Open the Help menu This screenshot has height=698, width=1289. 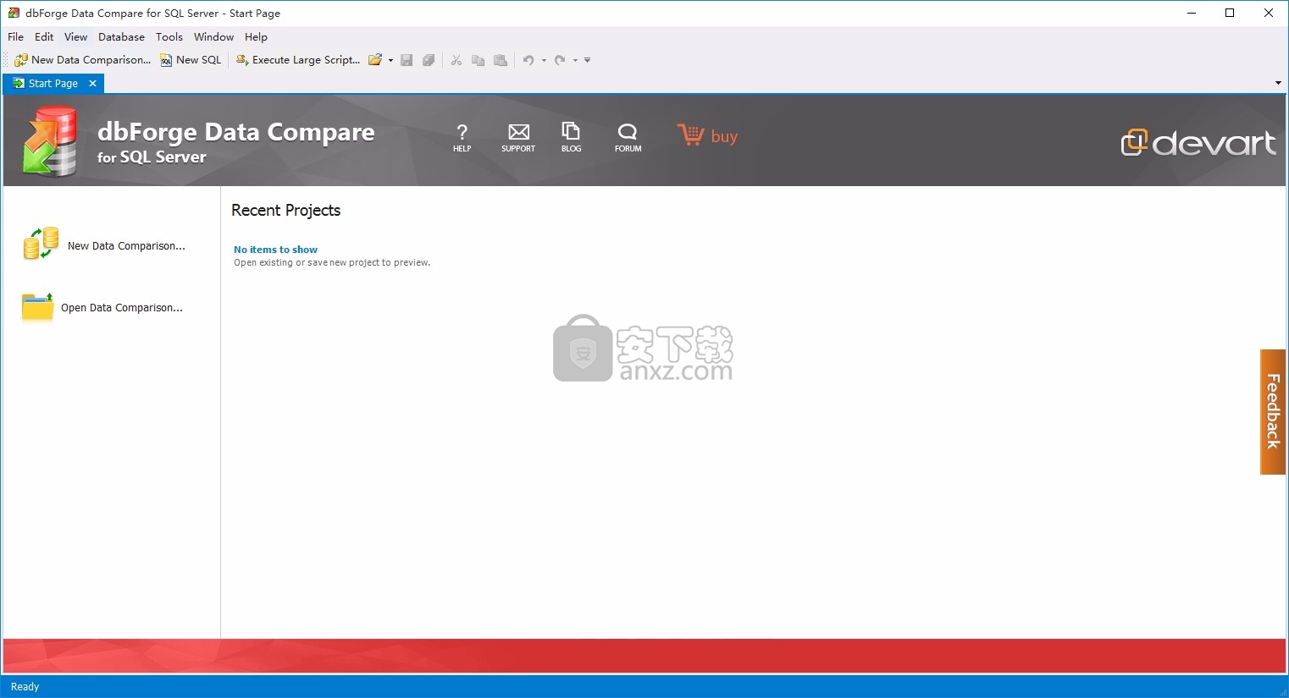[256, 37]
